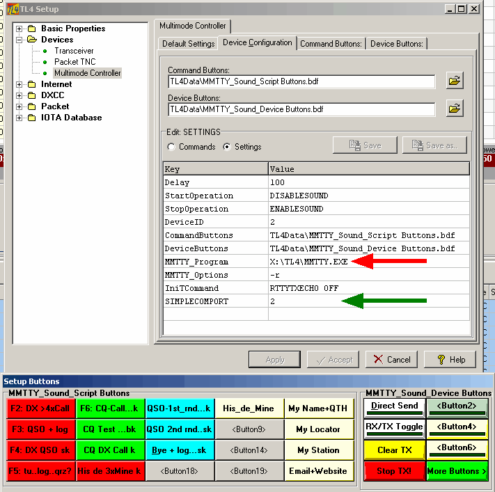
Task: Click the RTTYTXECHO OFF value cell
Action: click(369, 288)
